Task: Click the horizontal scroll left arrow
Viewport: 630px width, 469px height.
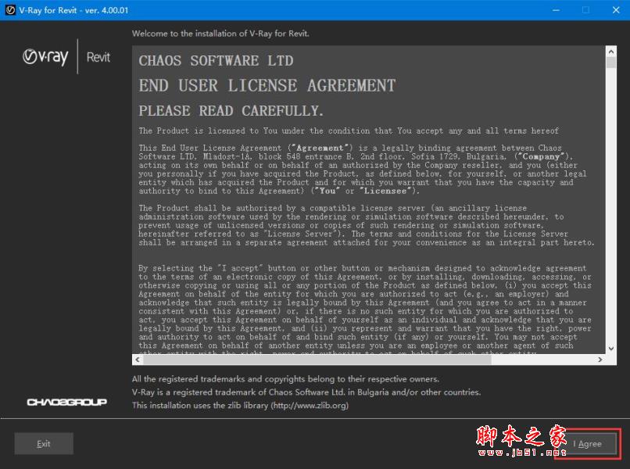Action: [x=138, y=360]
